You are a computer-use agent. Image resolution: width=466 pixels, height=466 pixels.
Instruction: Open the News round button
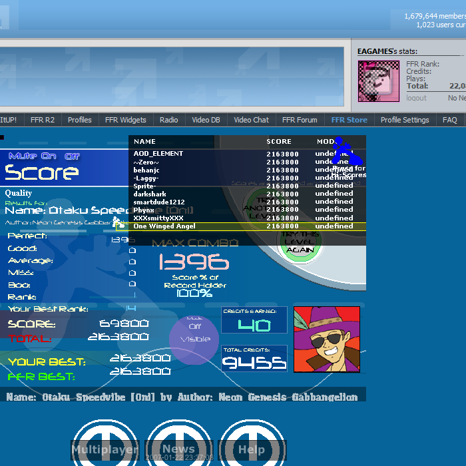tap(178, 443)
